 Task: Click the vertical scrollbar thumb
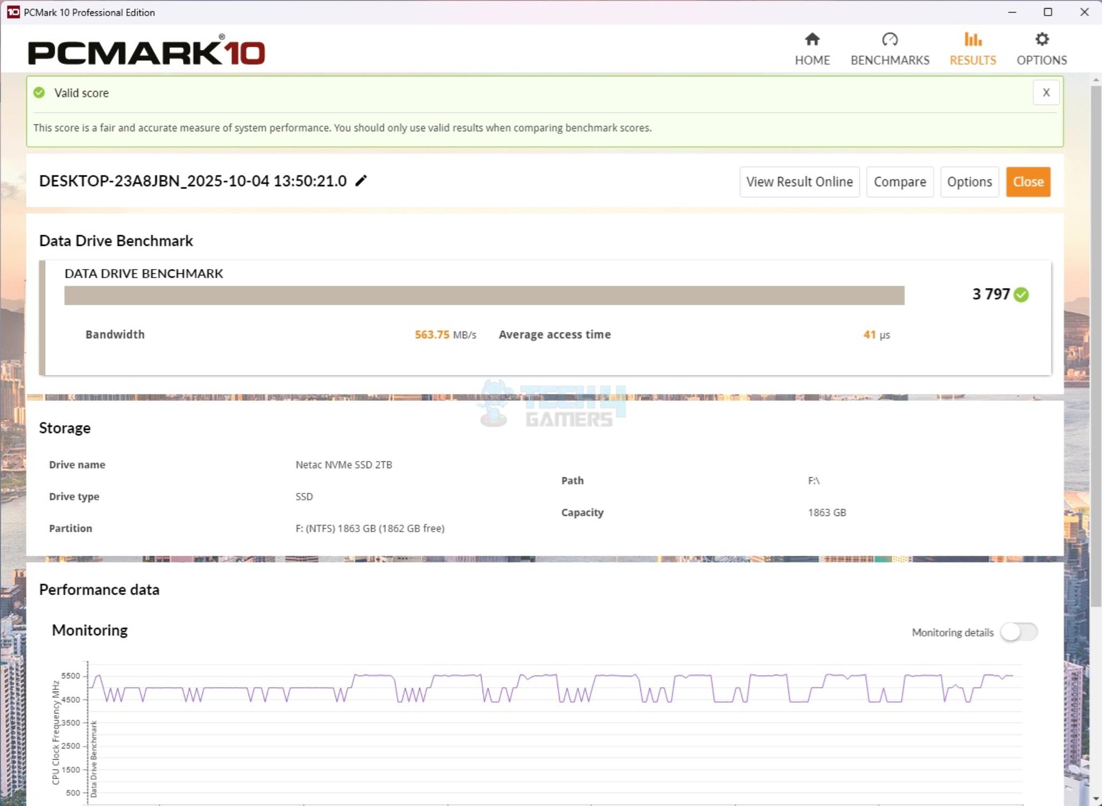(1096, 344)
